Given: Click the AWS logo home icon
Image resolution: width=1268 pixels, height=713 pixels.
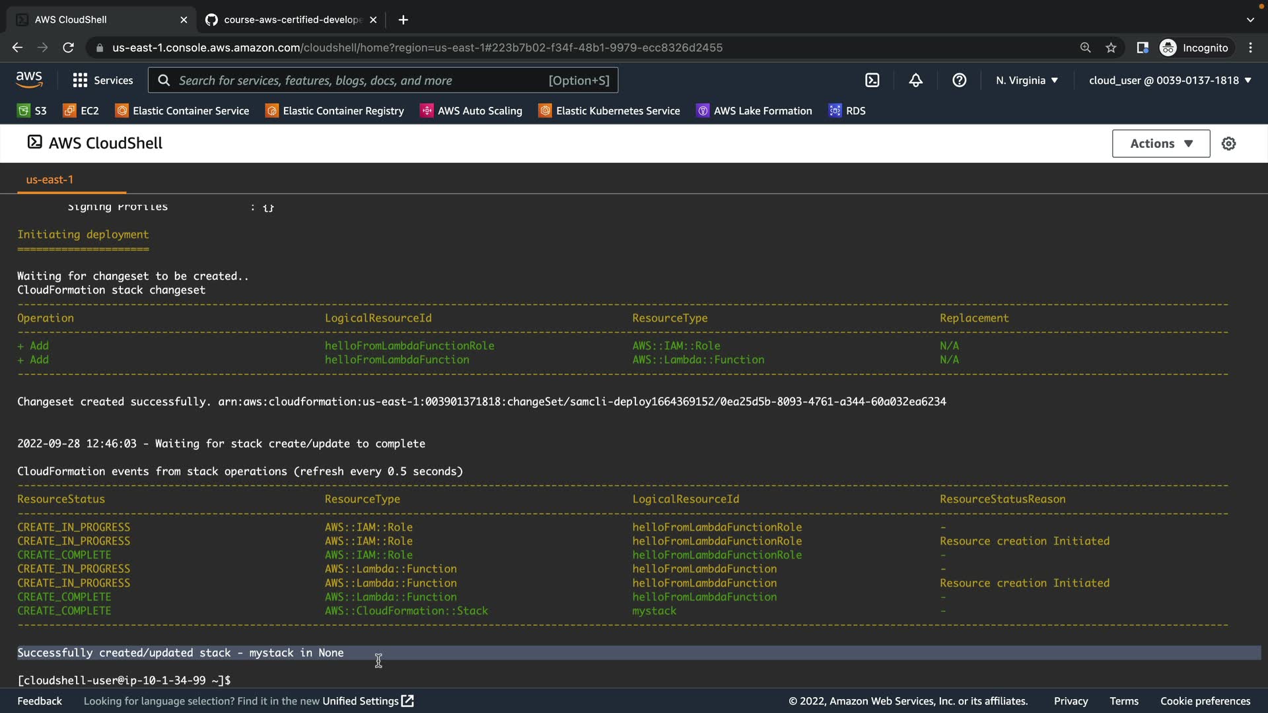Looking at the screenshot, I should click(x=29, y=80).
